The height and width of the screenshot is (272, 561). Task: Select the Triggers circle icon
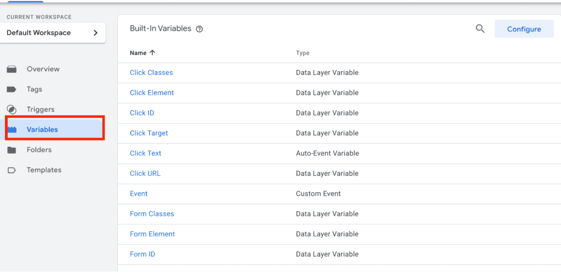click(12, 109)
